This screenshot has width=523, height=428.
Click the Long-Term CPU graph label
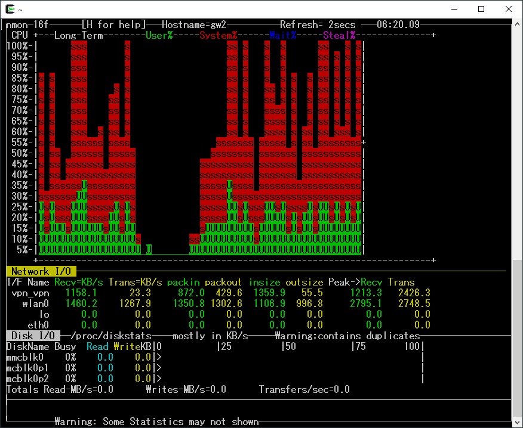(x=78, y=35)
